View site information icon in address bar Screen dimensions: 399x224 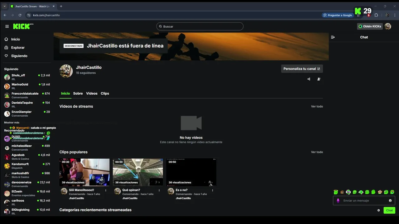[29, 15]
